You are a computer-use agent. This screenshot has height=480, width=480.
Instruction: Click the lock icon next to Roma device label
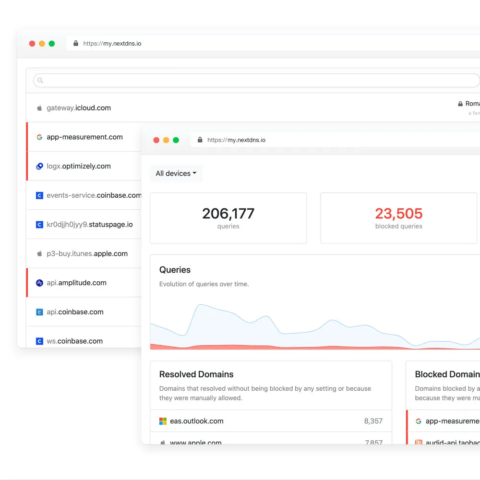[x=460, y=104]
